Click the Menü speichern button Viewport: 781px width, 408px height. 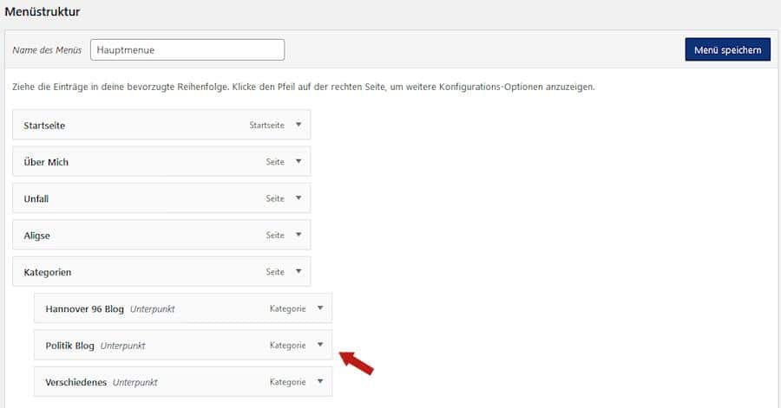727,50
